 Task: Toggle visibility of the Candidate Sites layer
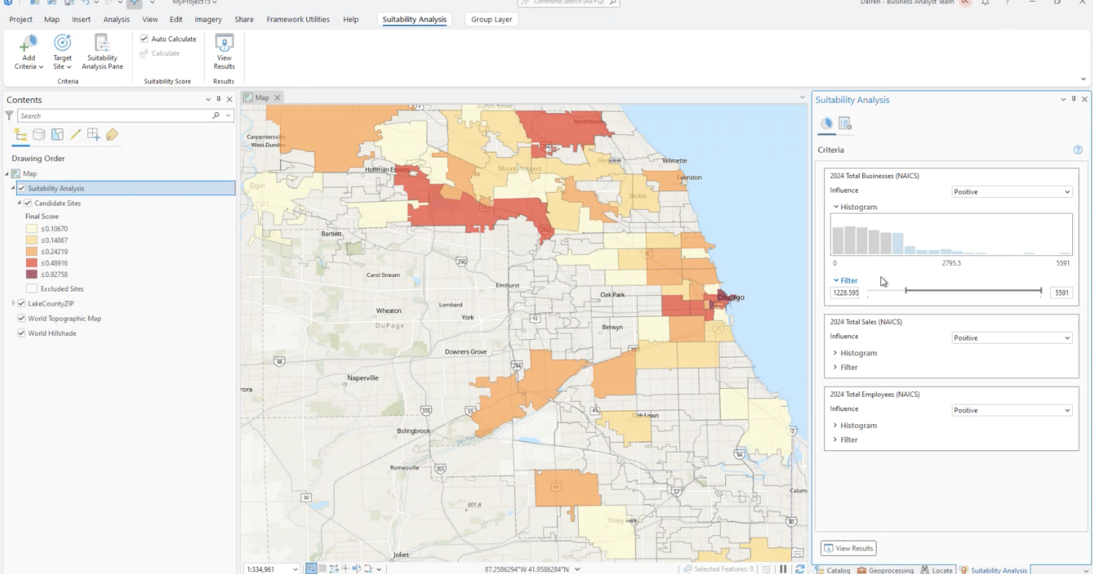click(28, 203)
